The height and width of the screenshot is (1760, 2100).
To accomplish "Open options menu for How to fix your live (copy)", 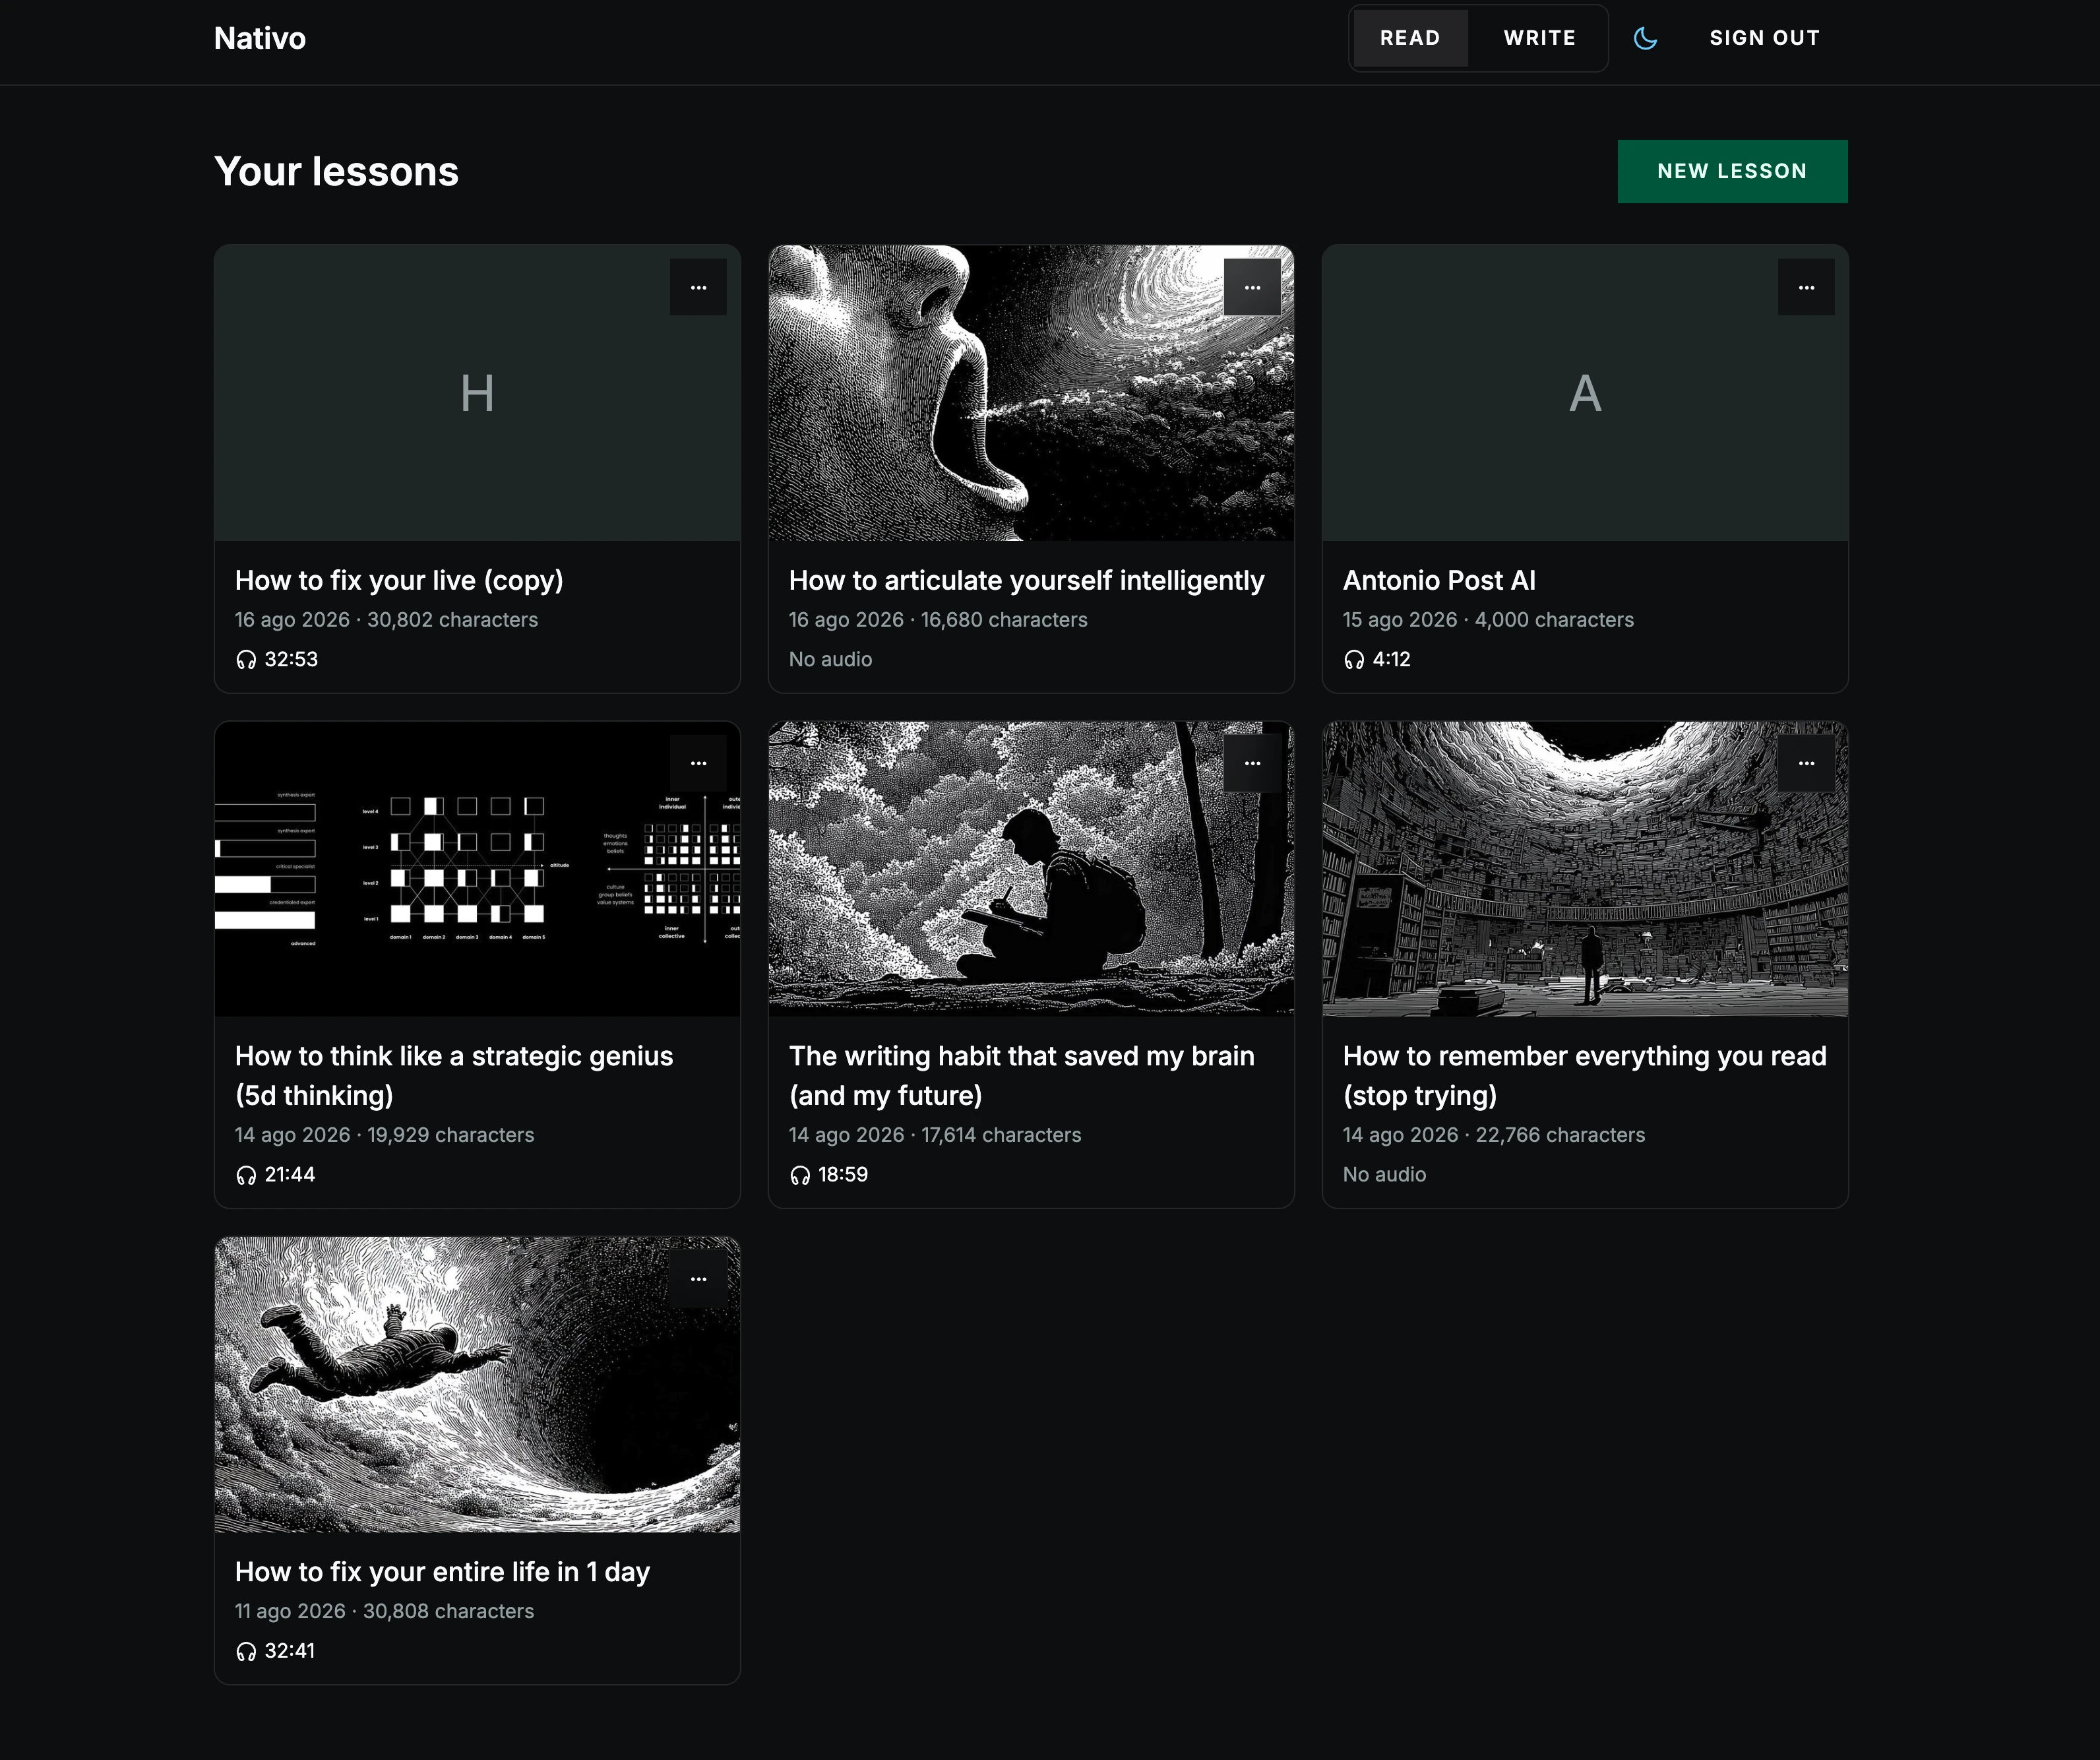I will (698, 287).
